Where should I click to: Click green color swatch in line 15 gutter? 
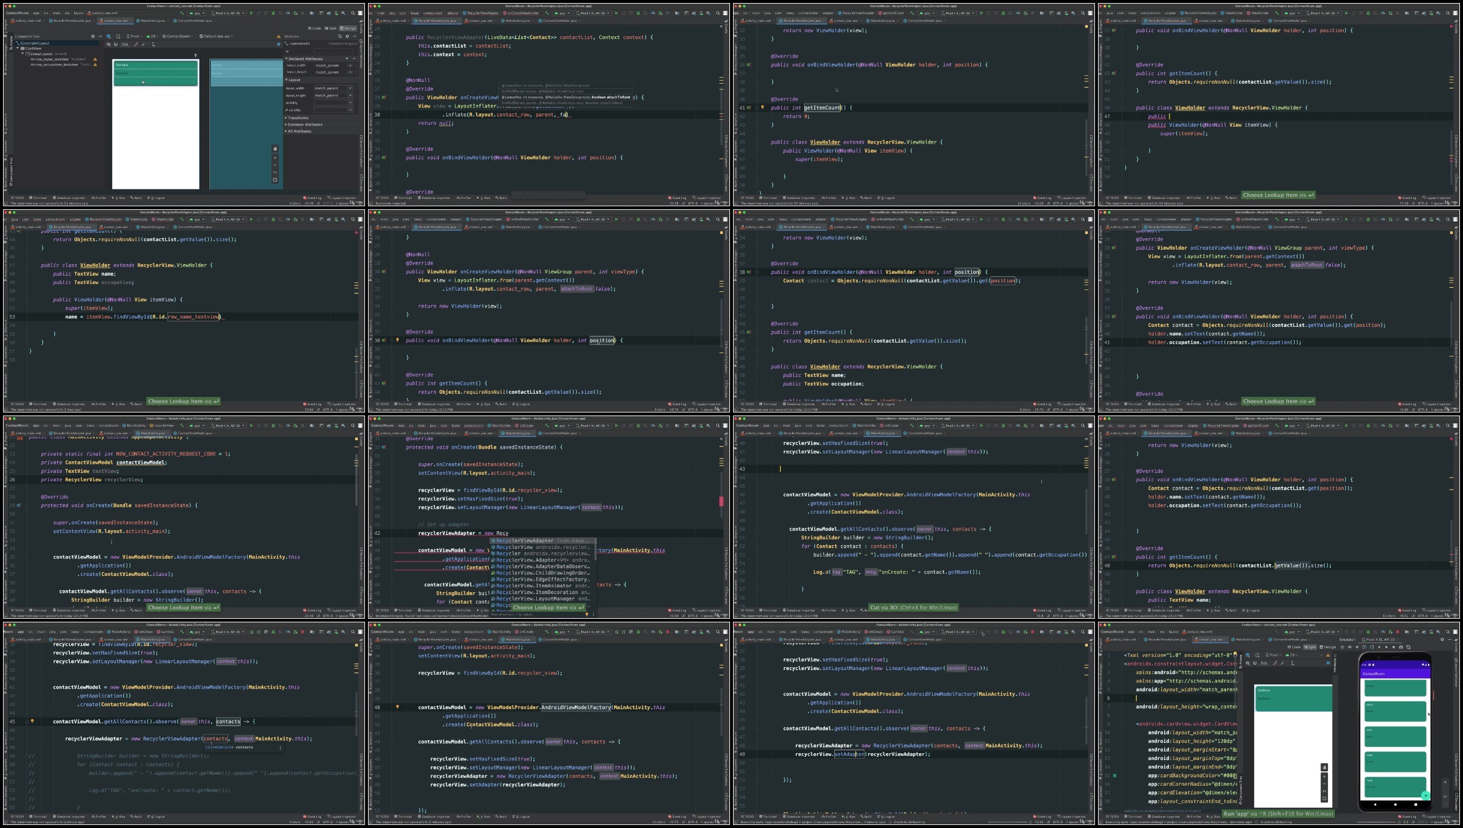pyautogui.click(x=1115, y=776)
